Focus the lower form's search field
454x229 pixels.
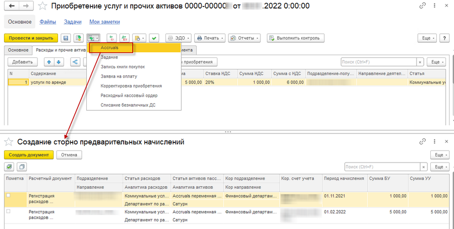click(x=382, y=167)
